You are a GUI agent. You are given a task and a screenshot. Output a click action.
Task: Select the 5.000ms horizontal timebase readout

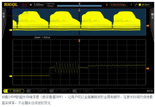pyautogui.click(x=39, y=5)
